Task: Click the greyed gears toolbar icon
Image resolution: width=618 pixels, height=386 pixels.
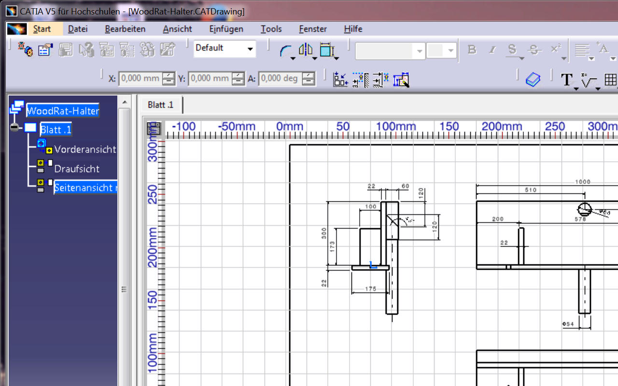Action: (x=147, y=49)
